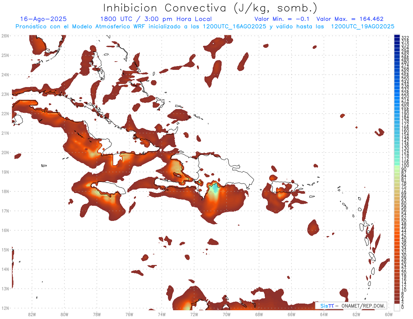Click the 16N latitude label

click(x=5, y=230)
